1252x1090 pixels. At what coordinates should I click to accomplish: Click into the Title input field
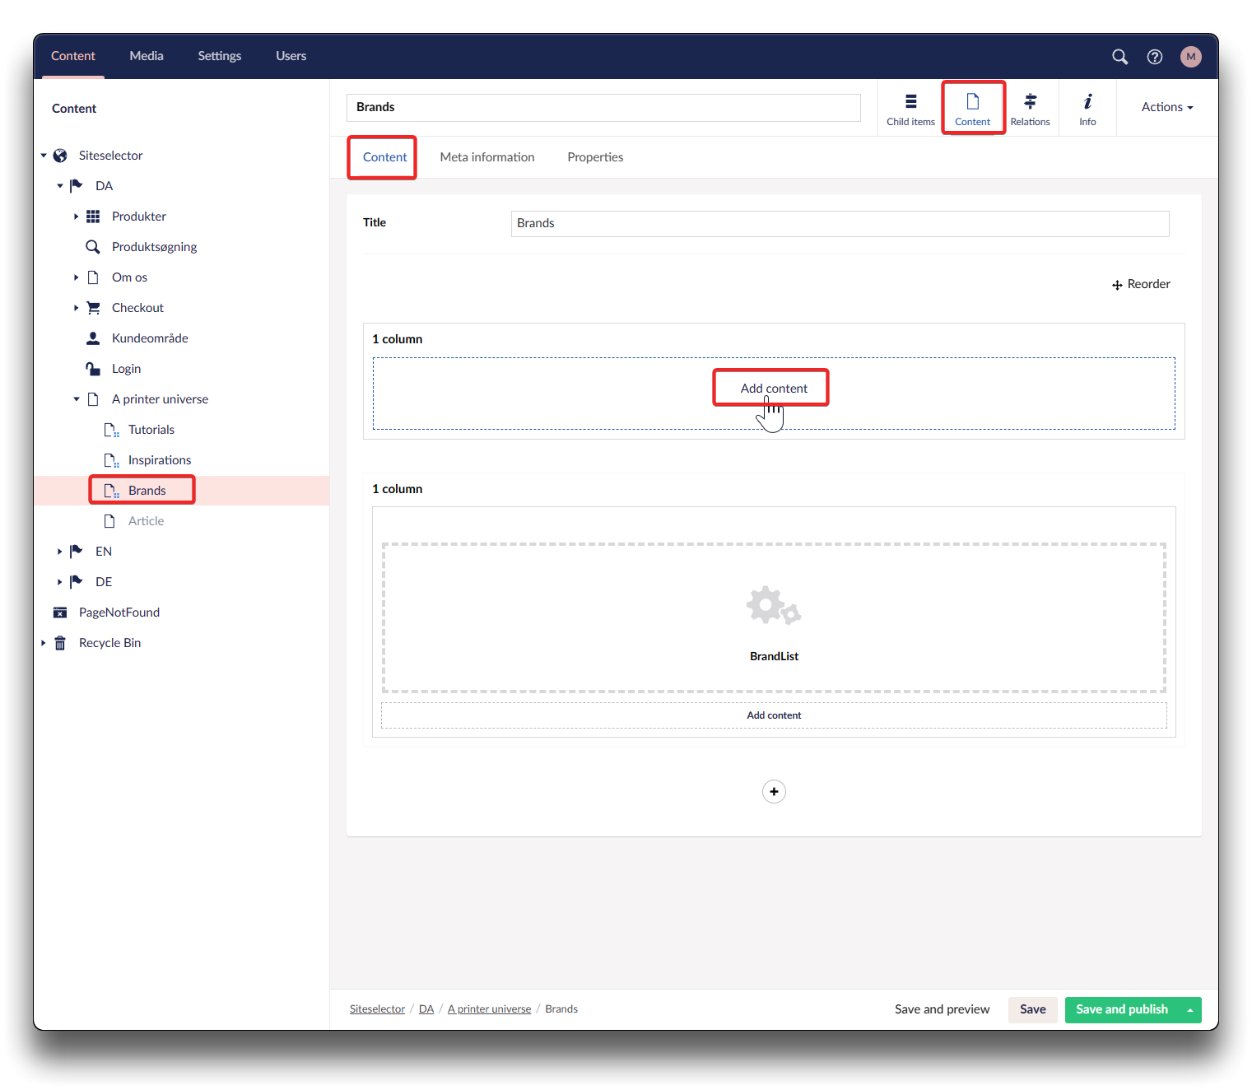[839, 224]
